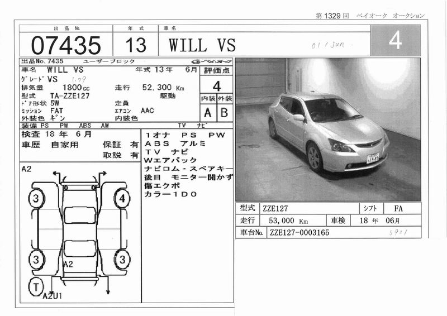Click the 検査 18年 6月 line
The image size is (447, 316).
(x=56, y=134)
